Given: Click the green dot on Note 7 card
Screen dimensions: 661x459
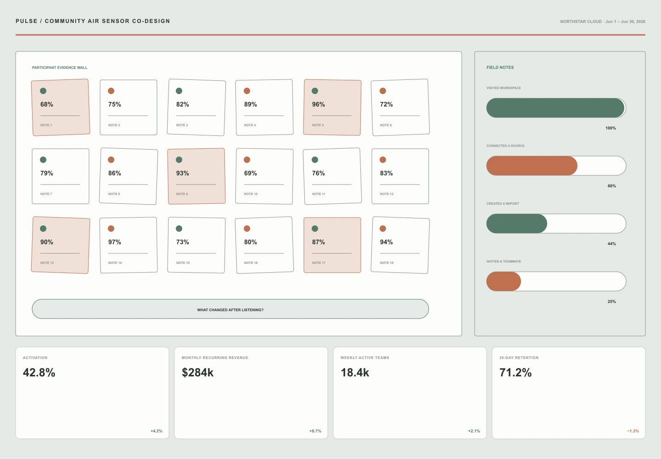Looking at the screenshot, I should coord(43,160).
